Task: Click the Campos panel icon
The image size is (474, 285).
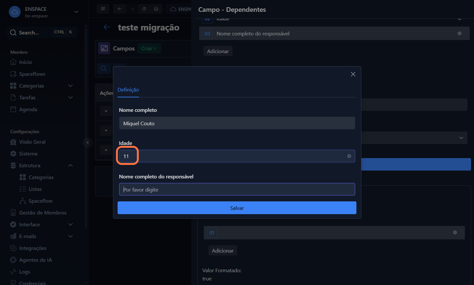Action: (x=104, y=49)
